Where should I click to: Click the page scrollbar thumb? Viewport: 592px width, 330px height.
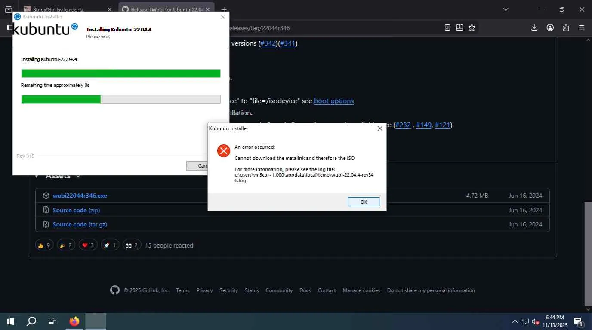[588, 253]
